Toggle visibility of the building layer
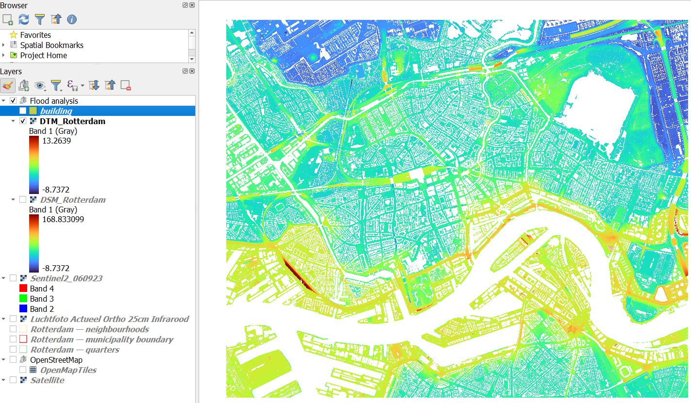691x403 pixels. 22,110
